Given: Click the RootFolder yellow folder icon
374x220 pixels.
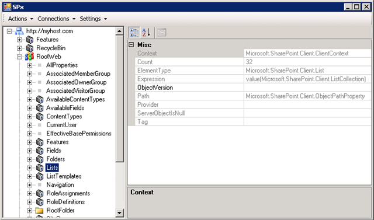Looking at the screenshot, I should 39,211.
